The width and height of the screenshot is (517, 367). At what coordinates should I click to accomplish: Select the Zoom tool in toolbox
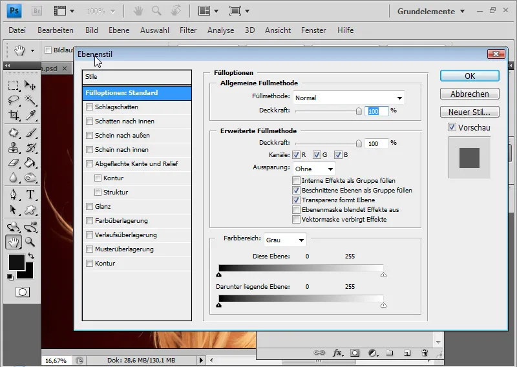tap(30, 242)
